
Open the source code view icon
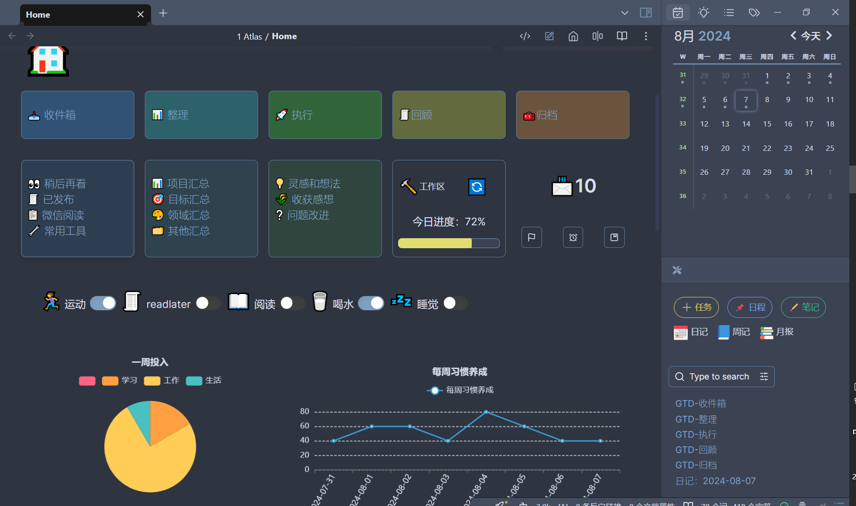pyautogui.click(x=525, y=36)
